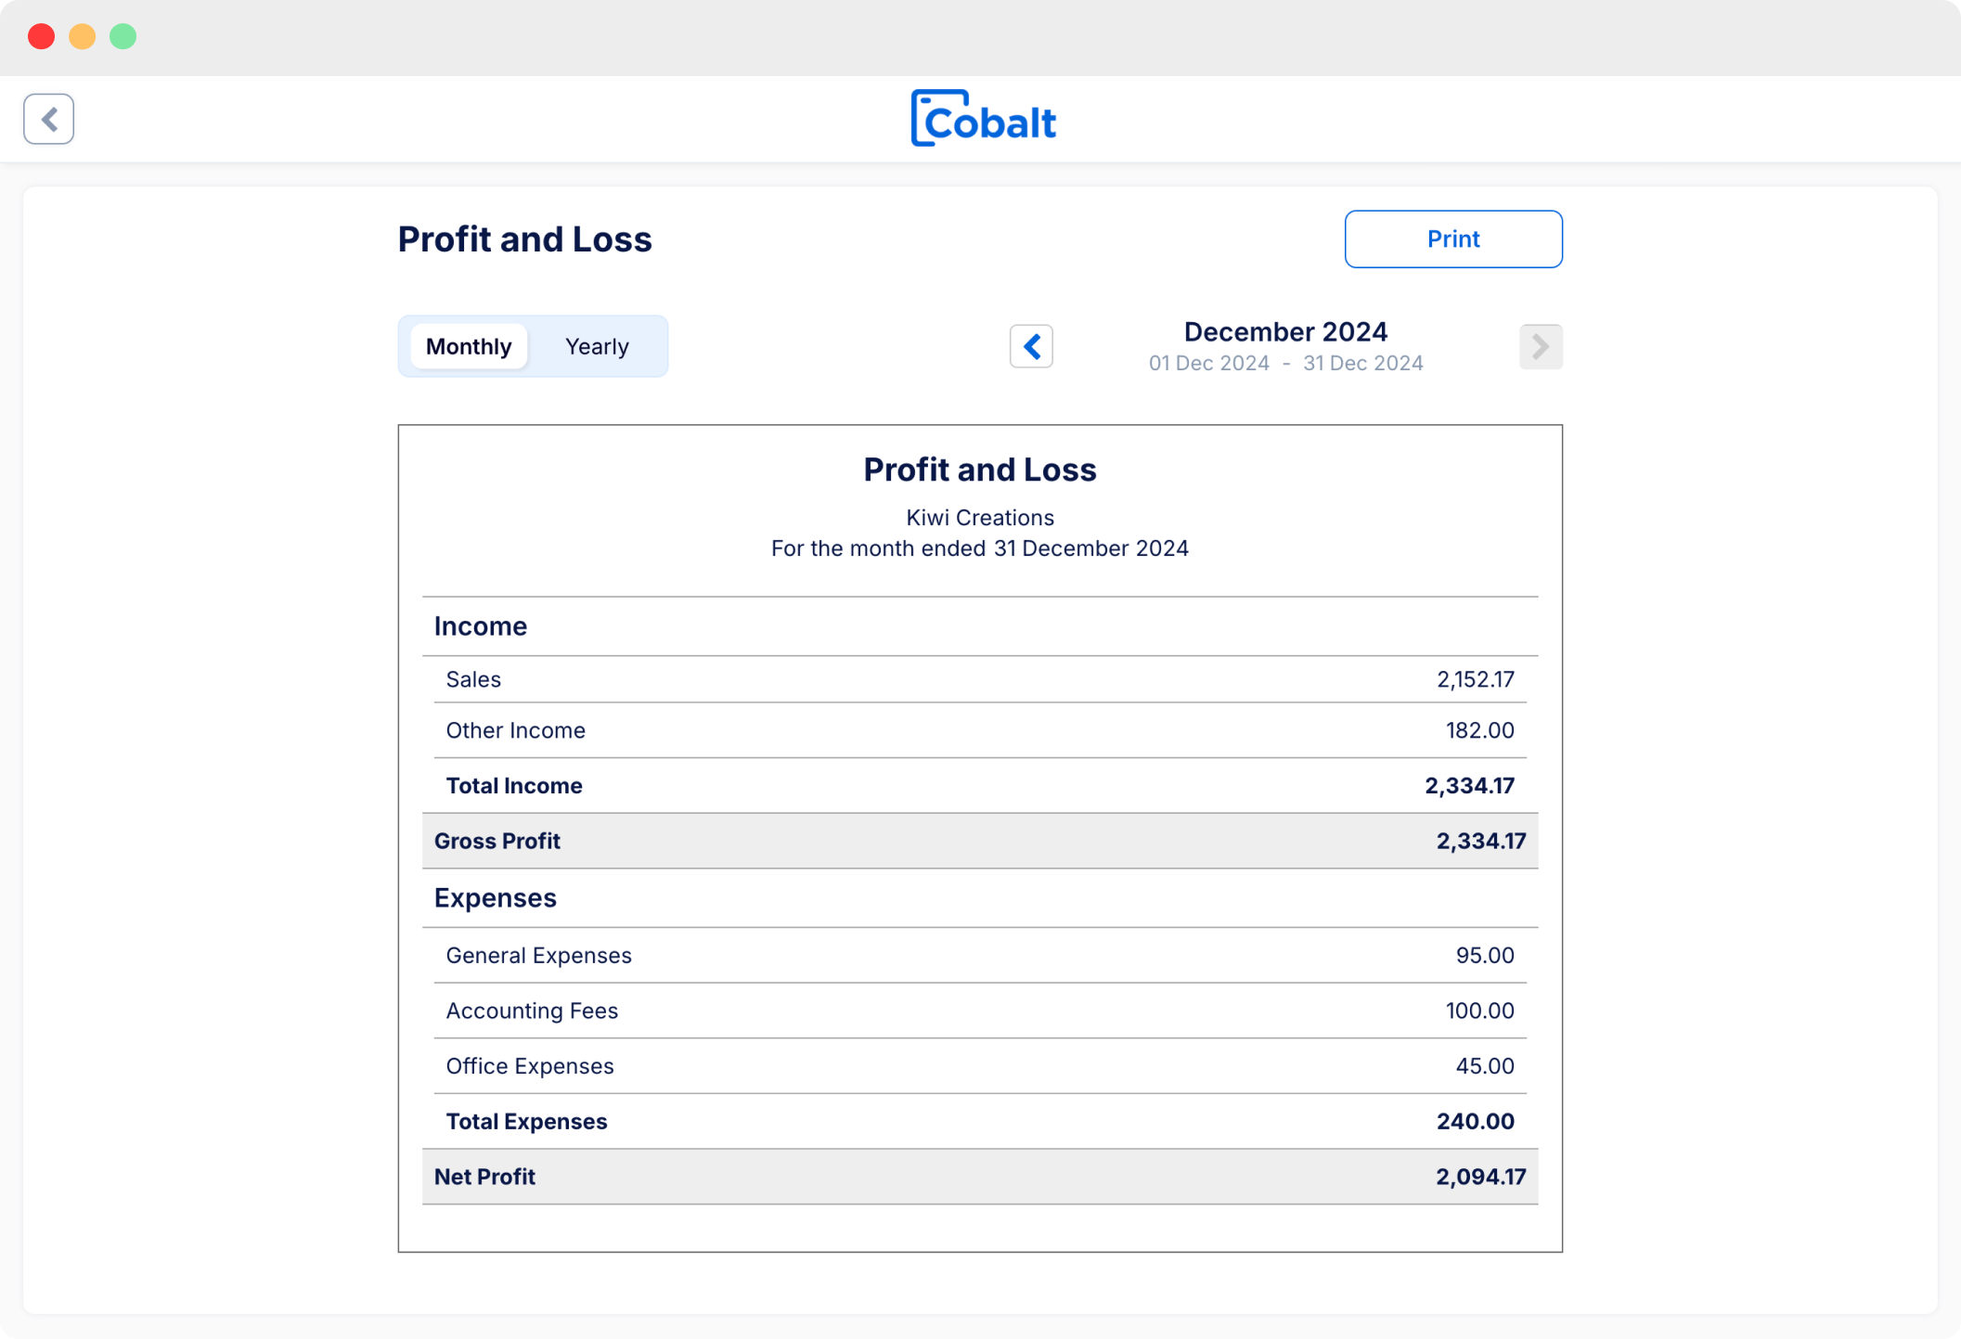Click the December 2024 period heading
Viewport: 1961px width, 1339px height.
pyautogui.click(x=1285, y=331)
